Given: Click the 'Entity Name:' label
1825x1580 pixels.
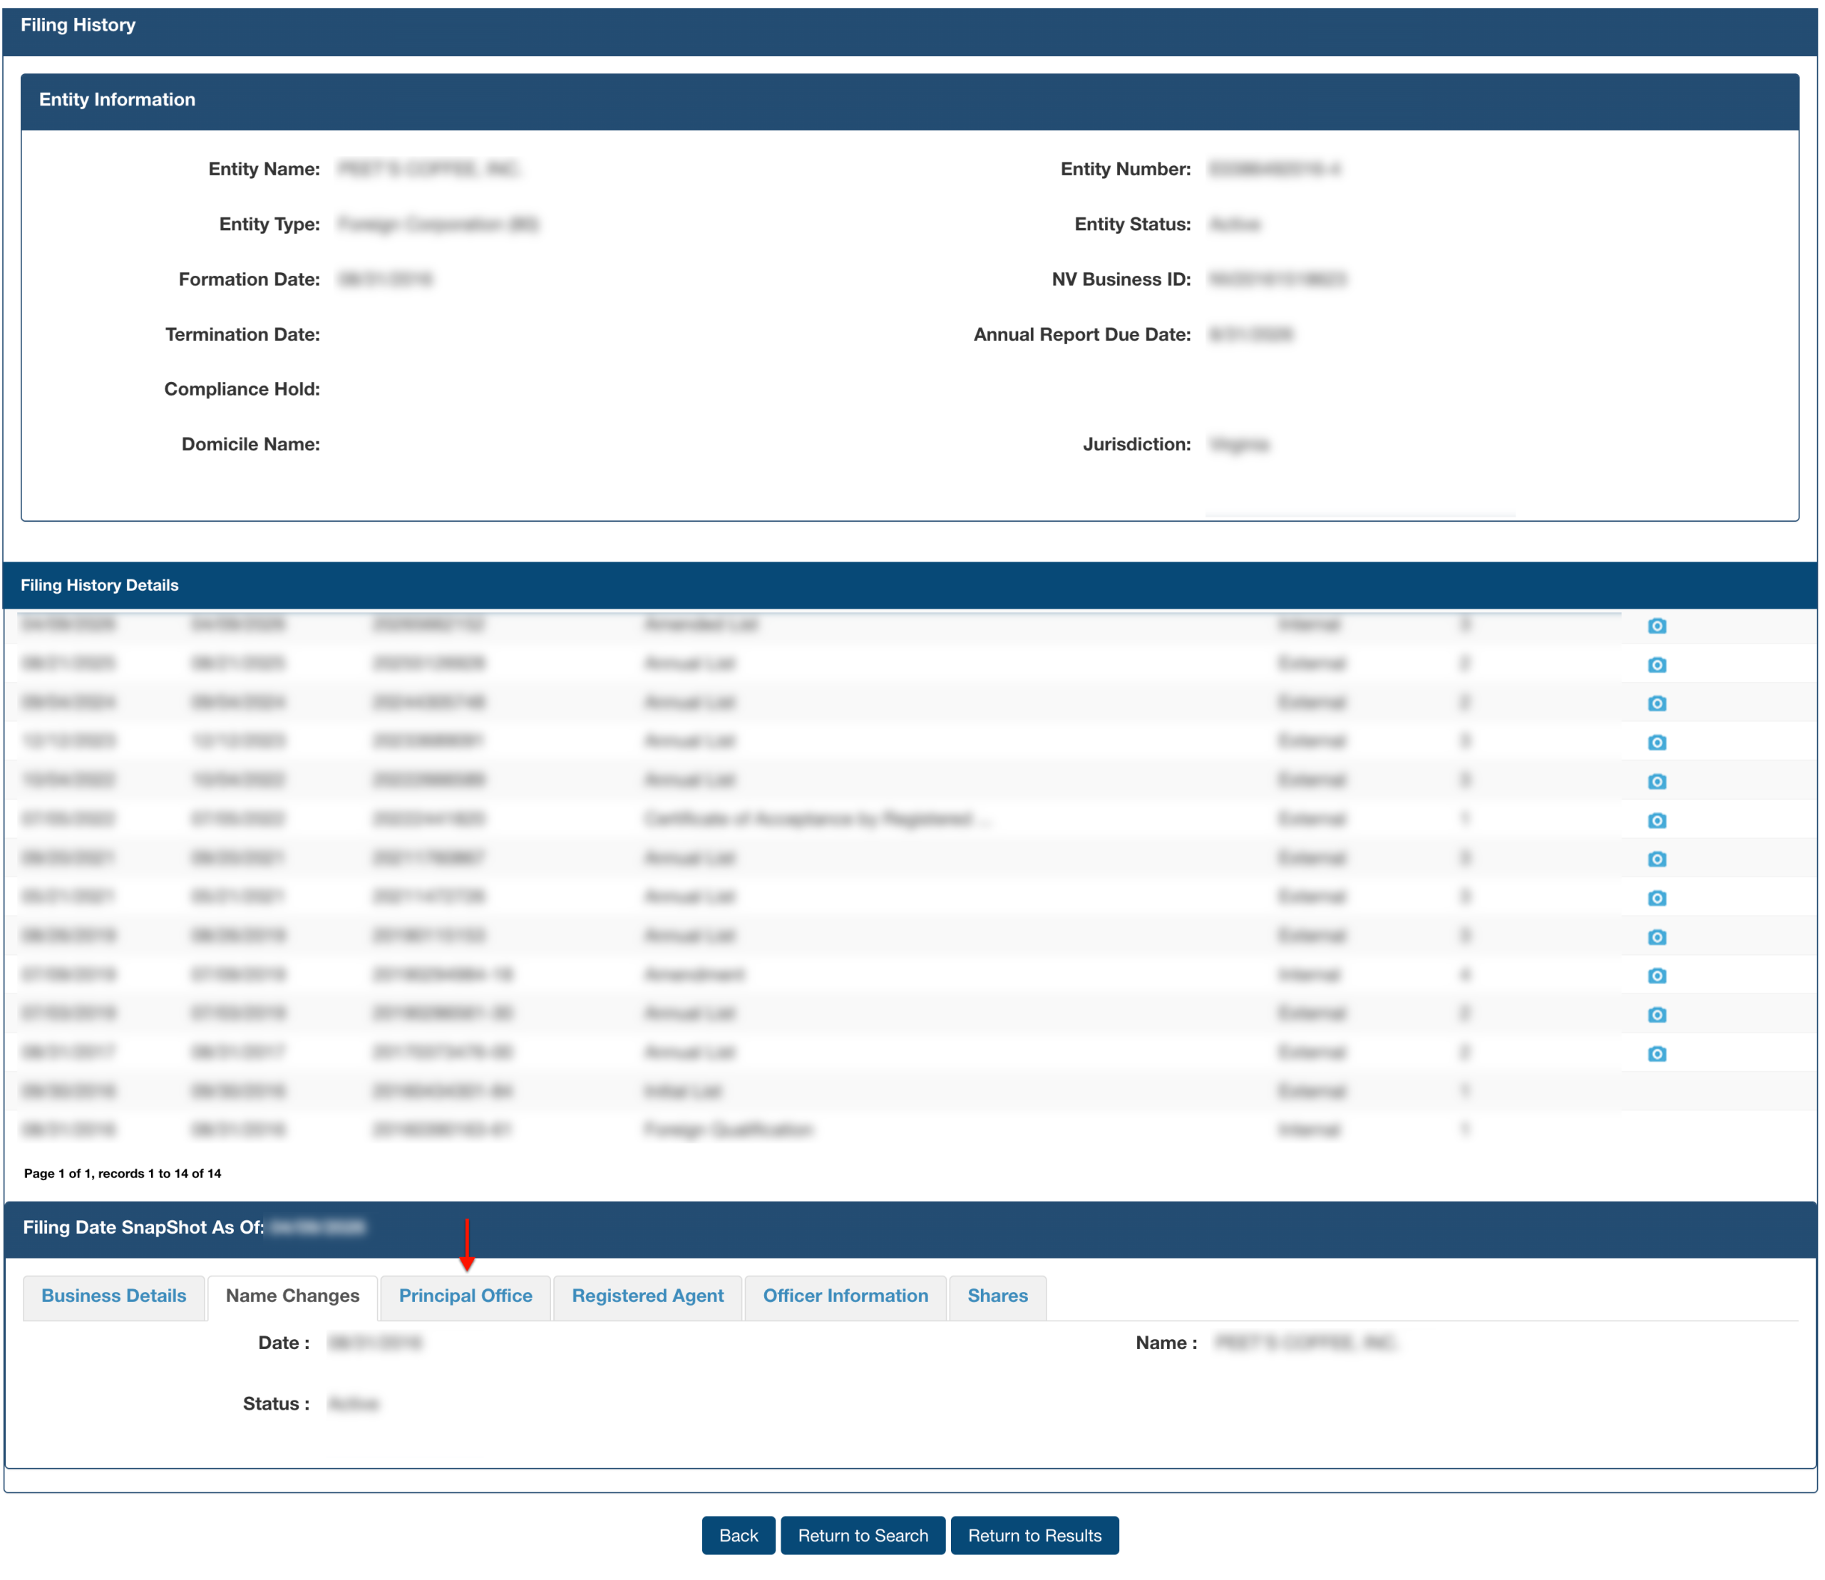Looking at the screenshot, I should tap(264, 170).
